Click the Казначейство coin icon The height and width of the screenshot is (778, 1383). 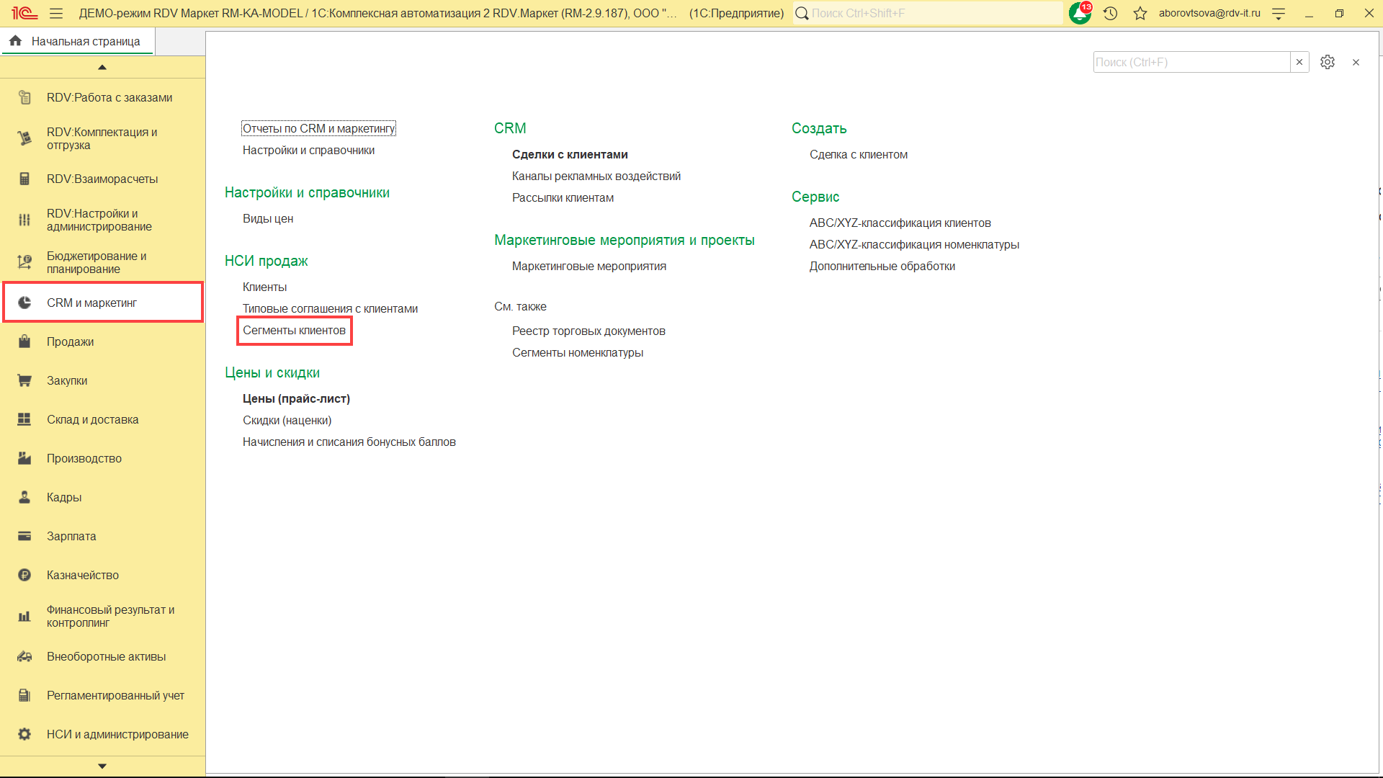pos(24,575)
